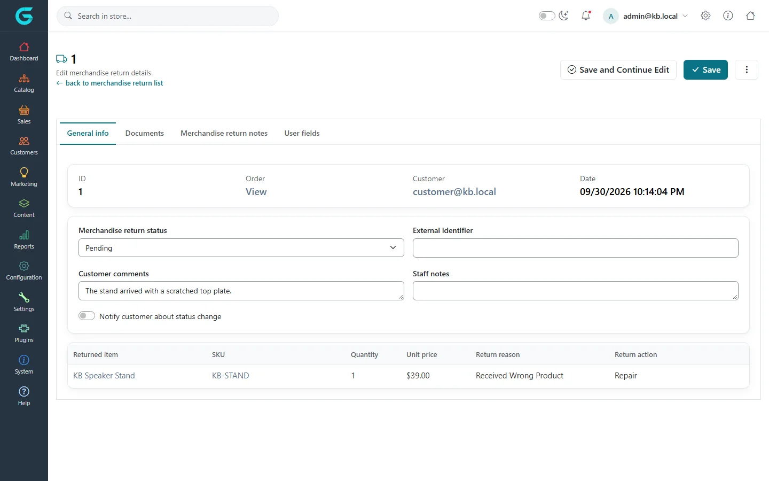769x481 pixels.
Task: Switch to the User fields tab
Action: click(x=302, y=133)
